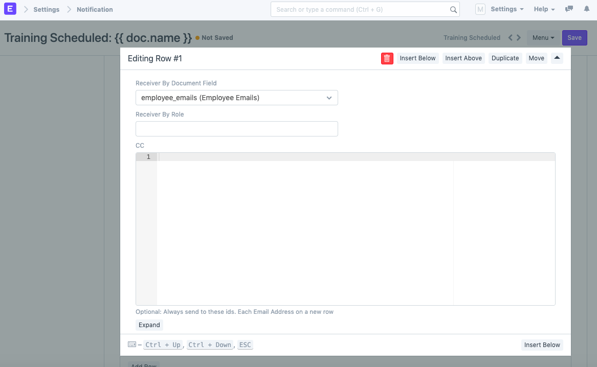
Task: Click the Insert Above button
Action: 463,58
